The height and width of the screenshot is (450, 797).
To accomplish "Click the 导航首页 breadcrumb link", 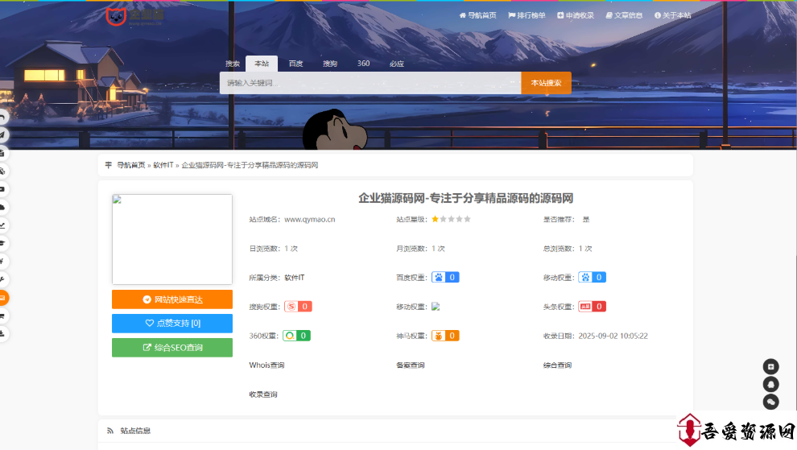I will (131, 165).
